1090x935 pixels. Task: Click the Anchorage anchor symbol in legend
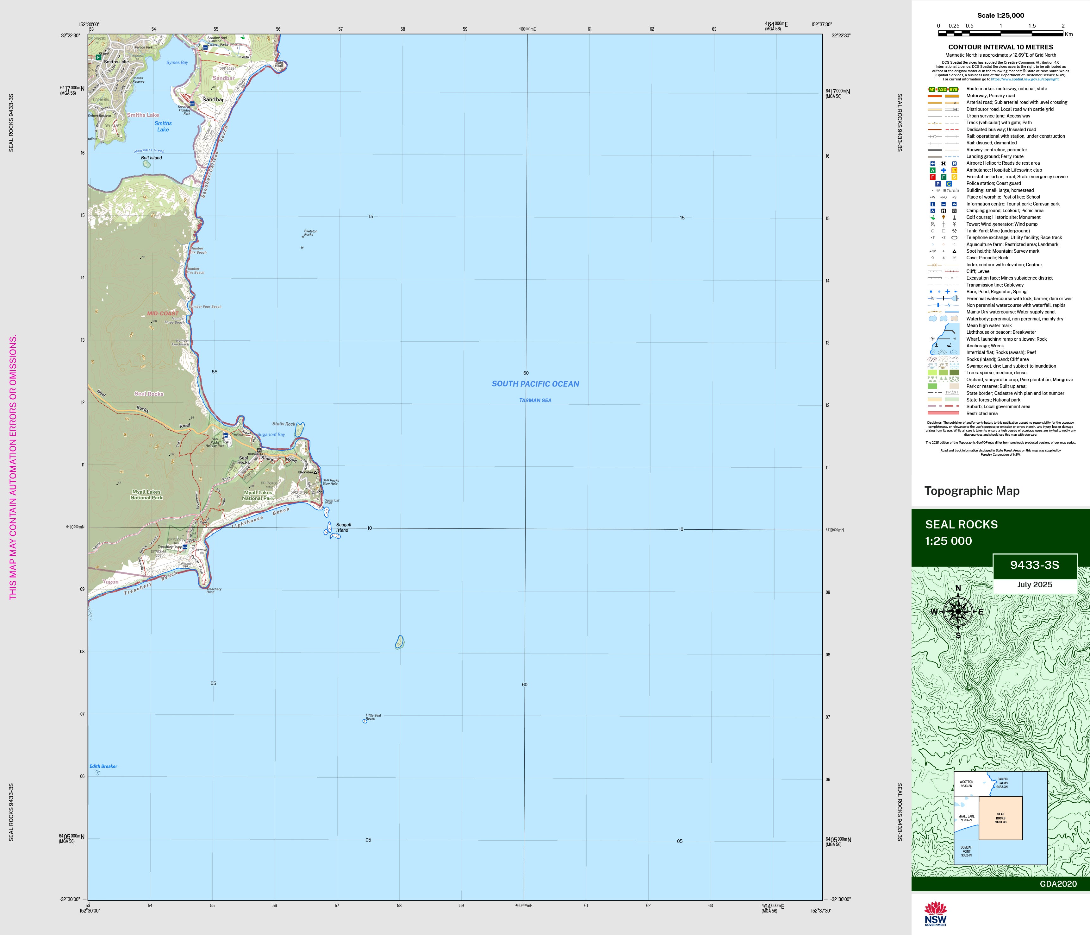937,346
